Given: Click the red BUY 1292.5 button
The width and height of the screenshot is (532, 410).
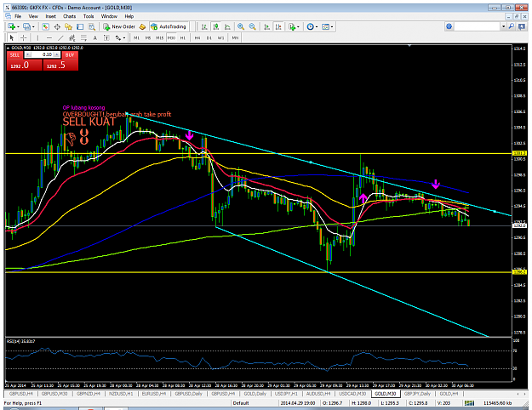Looking at the screenshot, I should point(60,65).
